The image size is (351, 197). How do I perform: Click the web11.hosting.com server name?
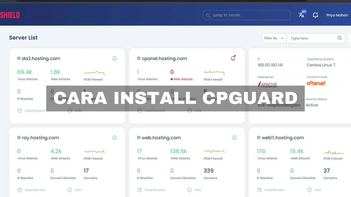pyautogui.click(x=283, y=138)
